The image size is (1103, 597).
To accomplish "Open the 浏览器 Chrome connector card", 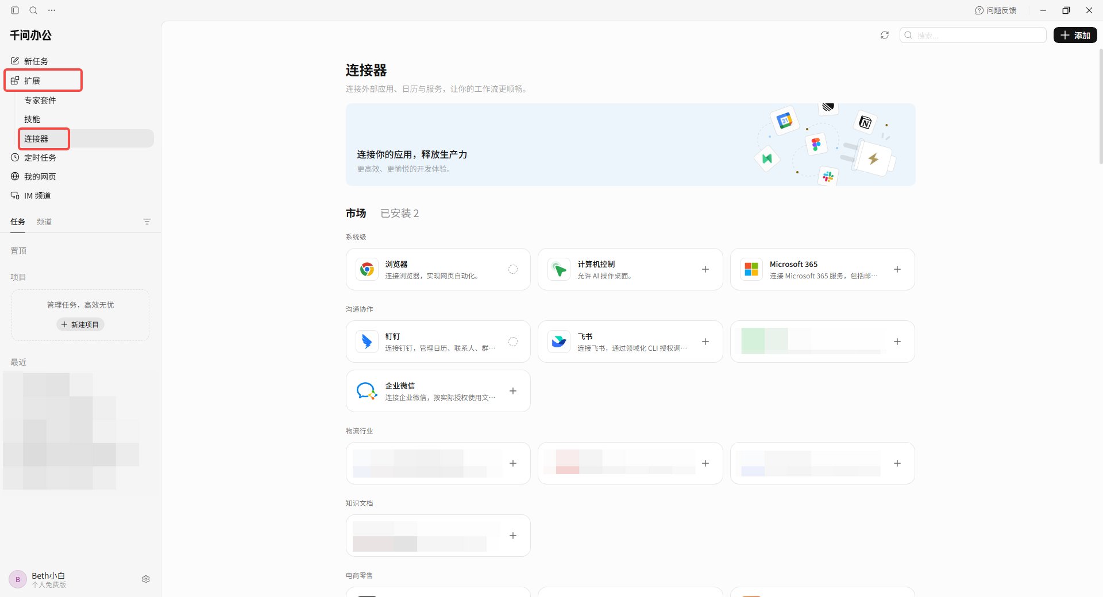I will click(438, 269).
